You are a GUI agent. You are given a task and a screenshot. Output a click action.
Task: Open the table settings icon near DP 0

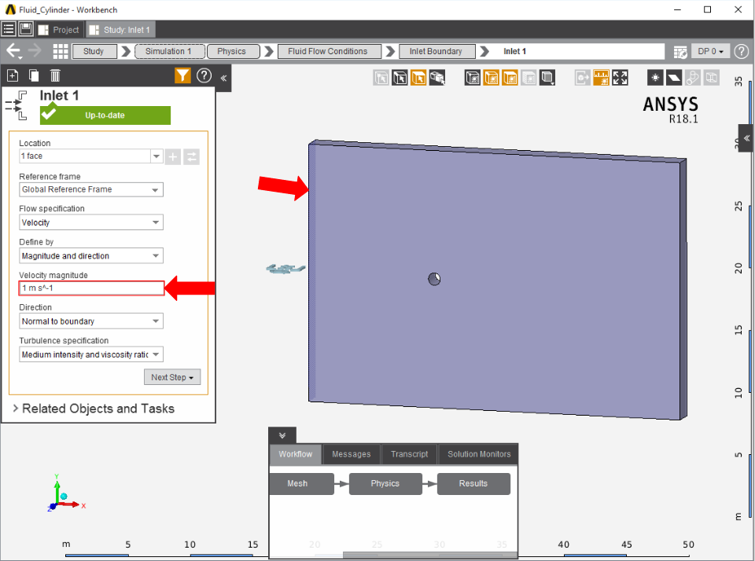[680, 52]
